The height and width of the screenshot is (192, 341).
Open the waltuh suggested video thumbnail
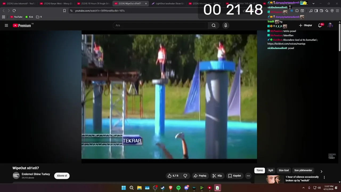click(x=269, y=179)
